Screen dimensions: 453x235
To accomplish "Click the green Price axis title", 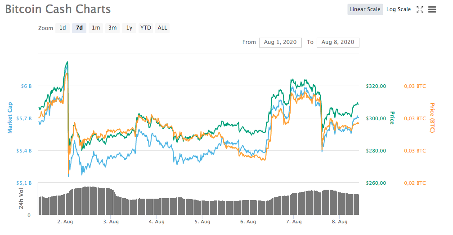I will pyautogui.click(x=392, y=118).
